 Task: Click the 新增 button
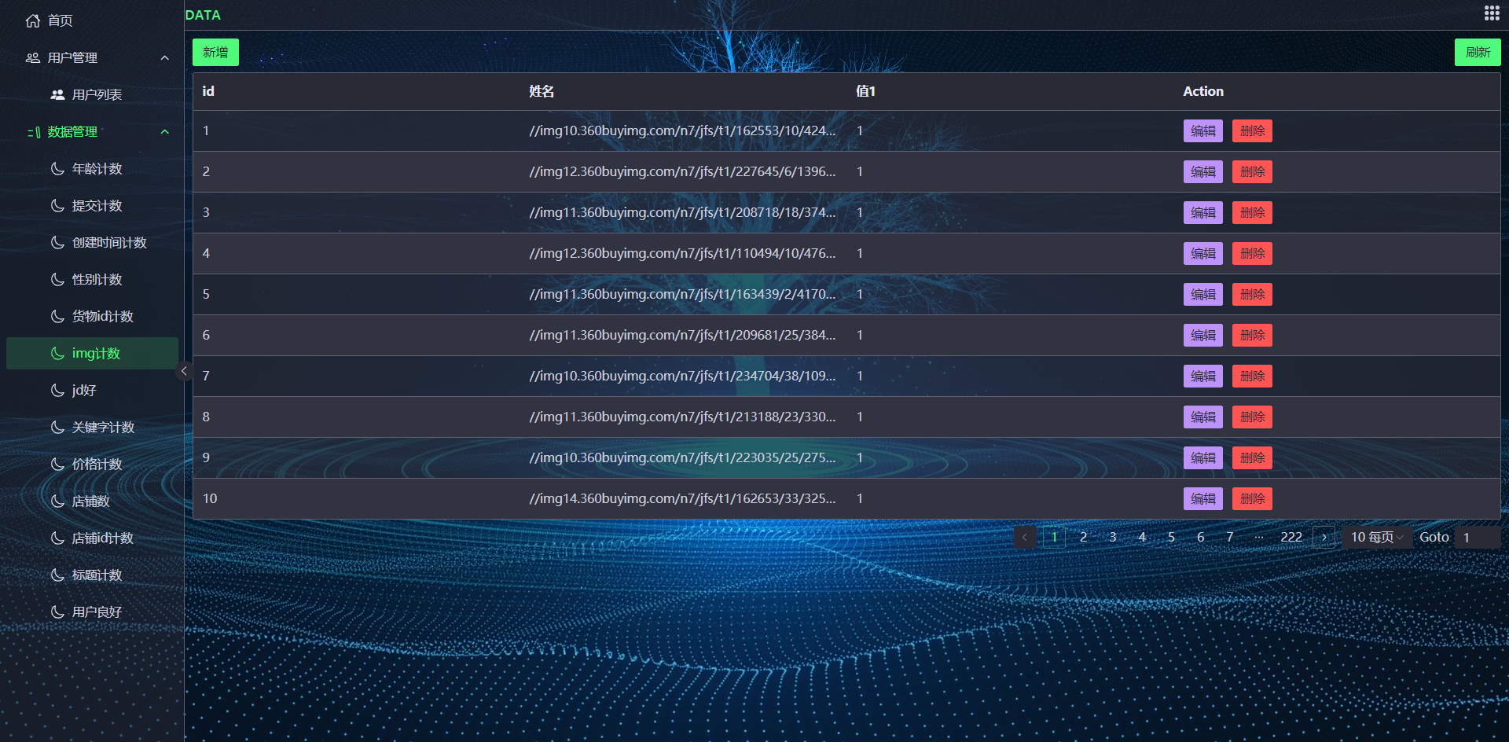click(215, 52)
